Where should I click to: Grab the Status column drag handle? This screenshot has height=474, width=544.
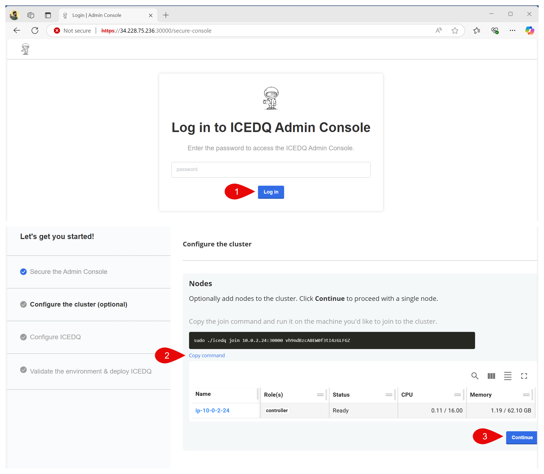[x=389, y=395]
